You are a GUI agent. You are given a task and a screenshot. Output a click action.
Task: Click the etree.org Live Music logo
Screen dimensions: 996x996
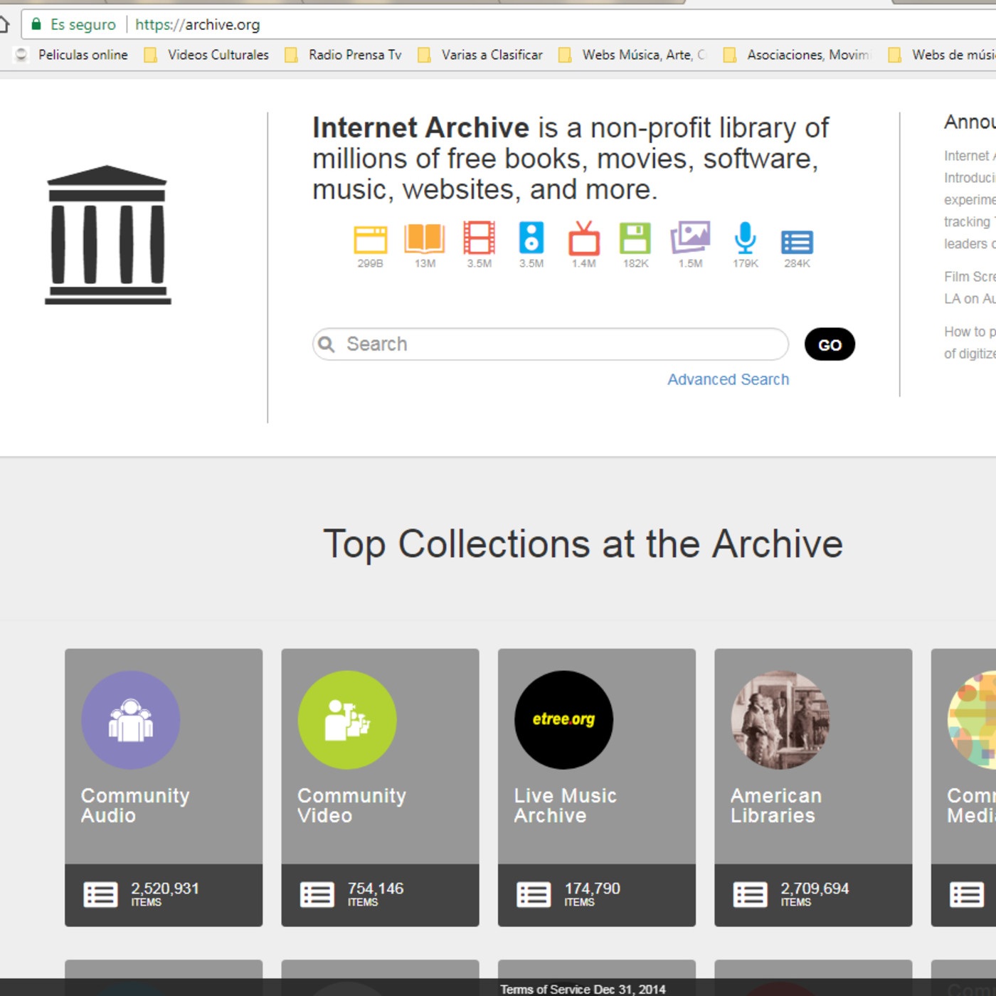[563, 720]
